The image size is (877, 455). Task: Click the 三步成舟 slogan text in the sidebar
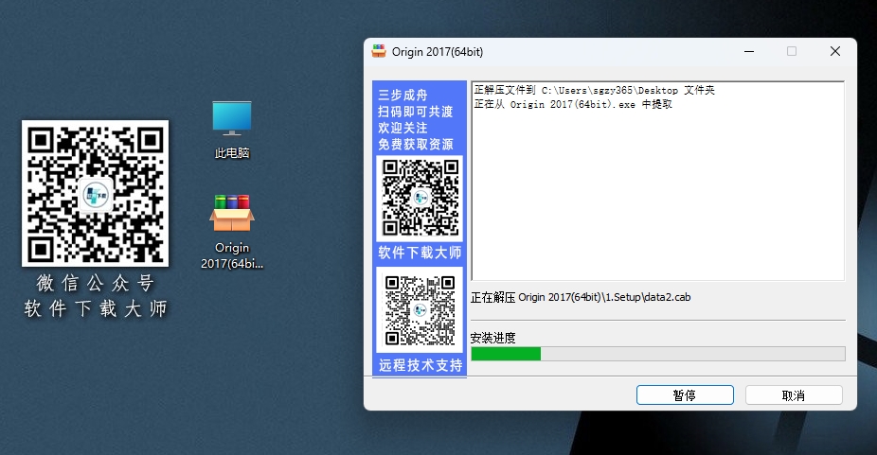pos(403,95)
